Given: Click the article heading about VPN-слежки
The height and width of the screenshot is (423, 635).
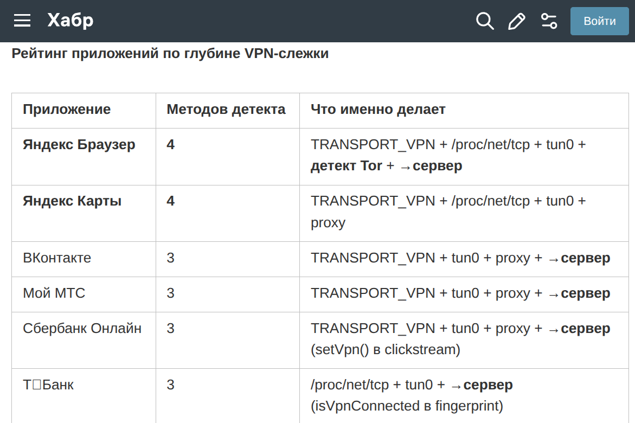Looking at the screenshot, I should point(170,54).
